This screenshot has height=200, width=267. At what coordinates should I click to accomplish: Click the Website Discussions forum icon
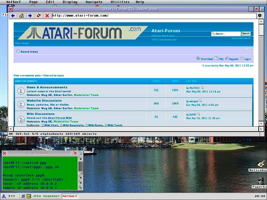(x=21, y=104)
